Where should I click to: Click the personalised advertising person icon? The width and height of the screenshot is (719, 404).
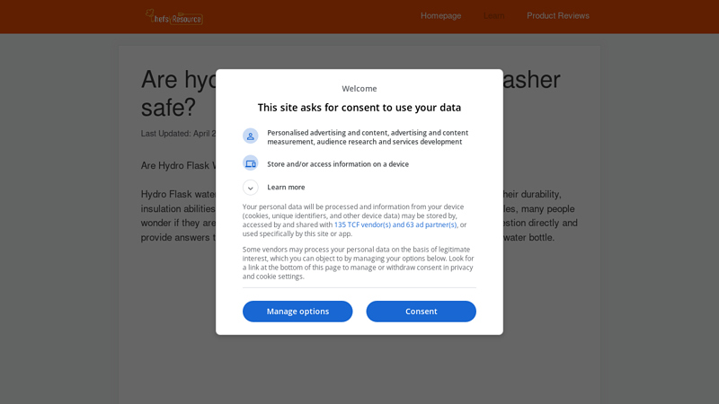click(x=251, y=136)
